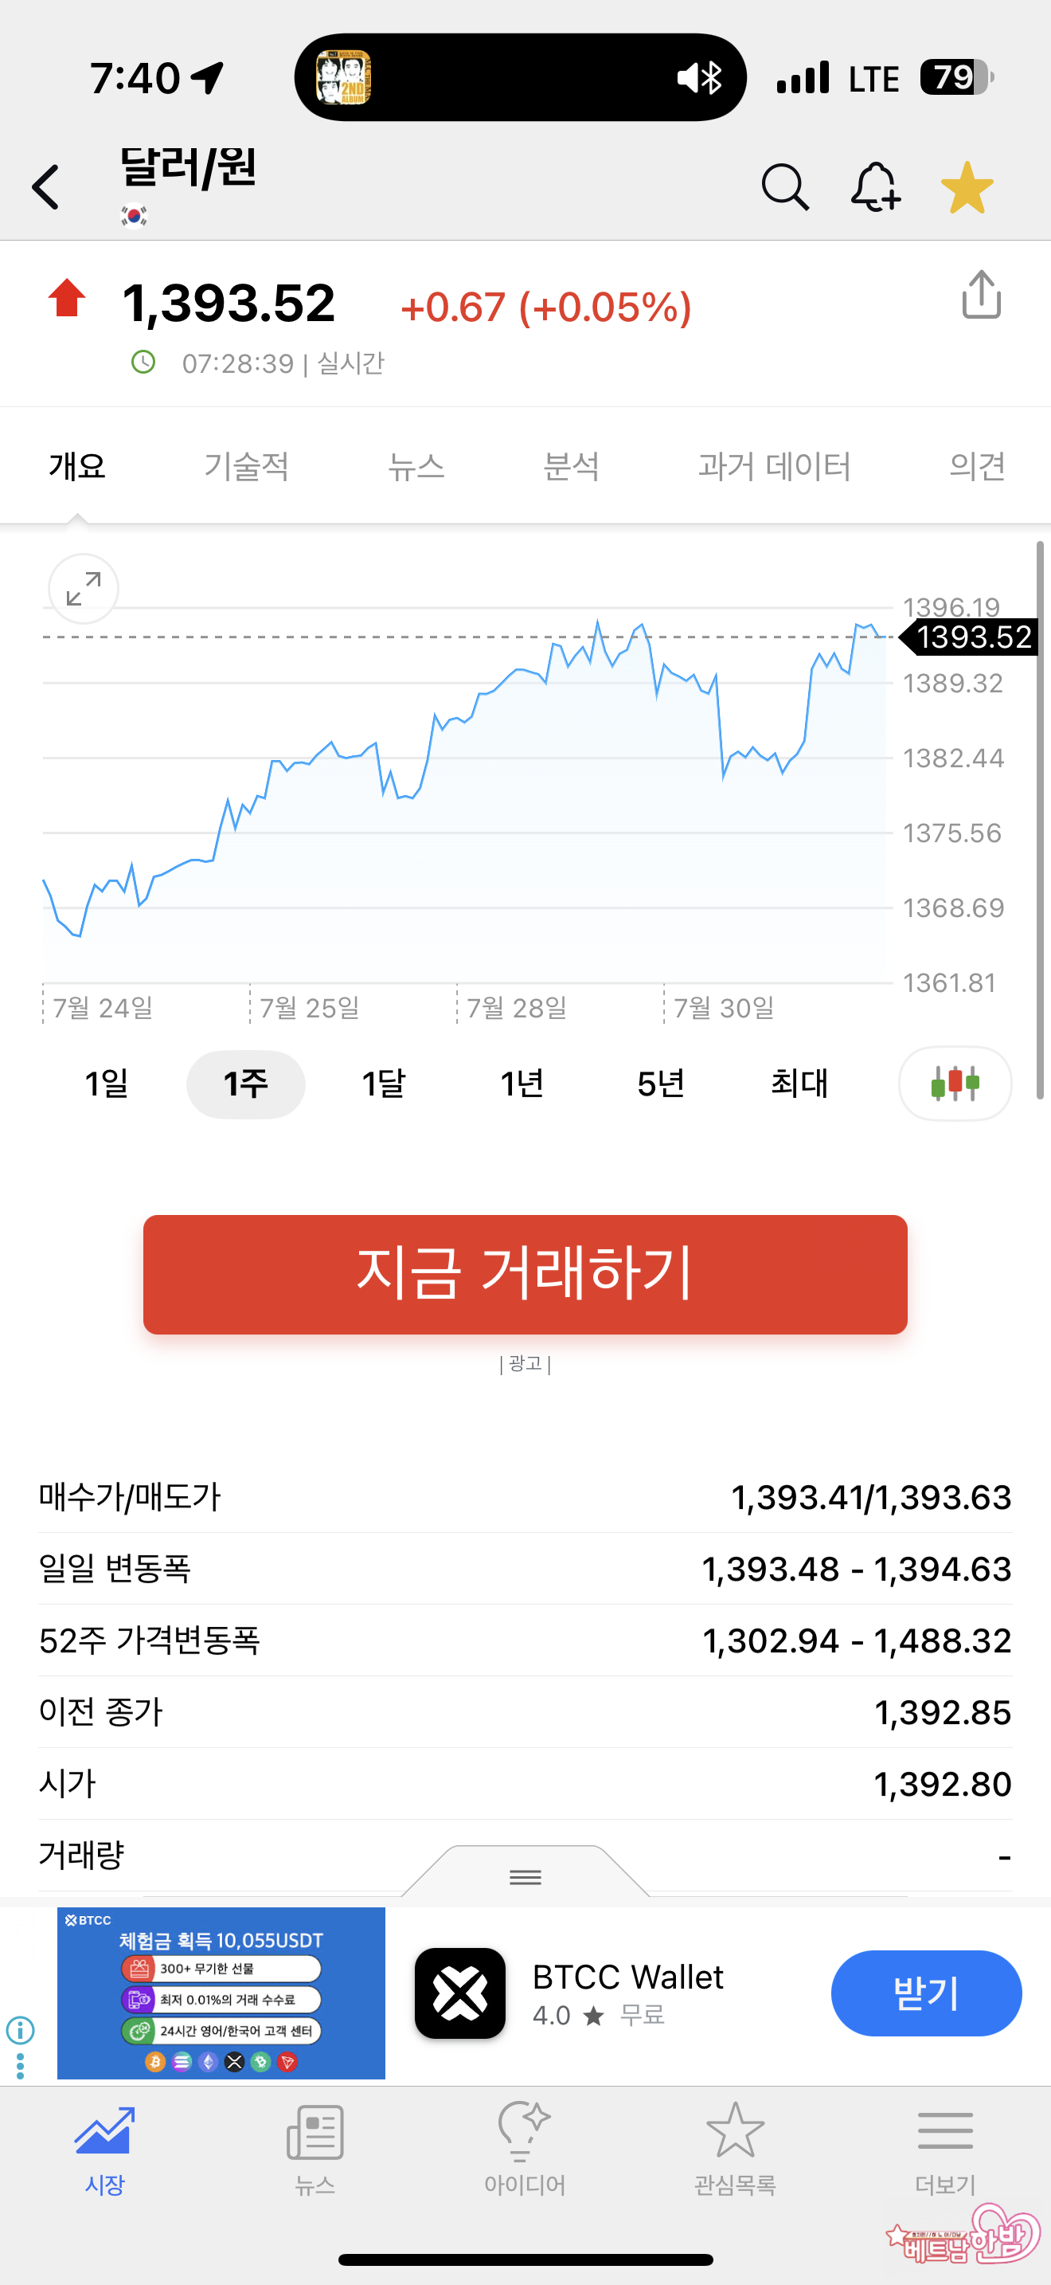Screen dimensions: 1051x2285
Task: Expand the bottom pull-up drawer handle
Action: click(525, 1876)
